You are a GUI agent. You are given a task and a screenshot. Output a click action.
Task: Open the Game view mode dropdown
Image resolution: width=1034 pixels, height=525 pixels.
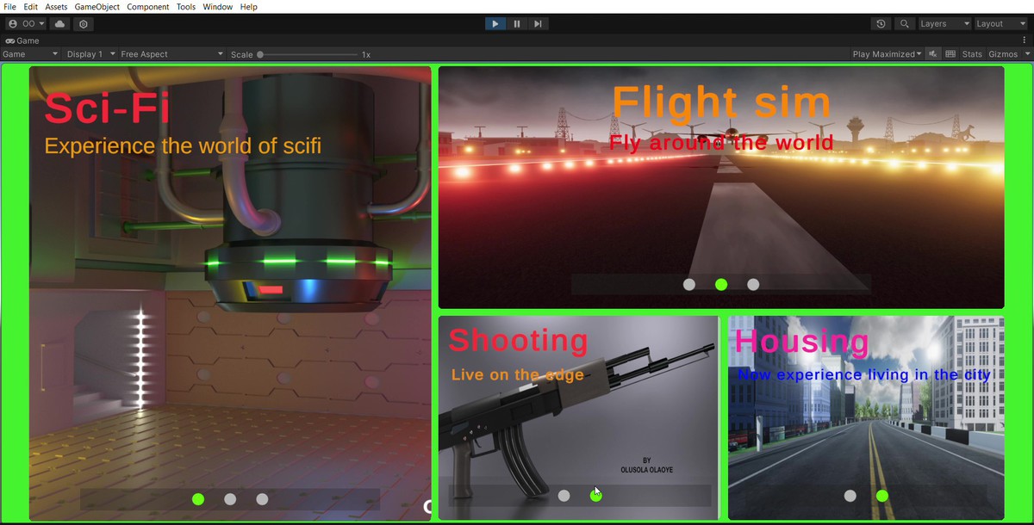click(x=30, y=54)
